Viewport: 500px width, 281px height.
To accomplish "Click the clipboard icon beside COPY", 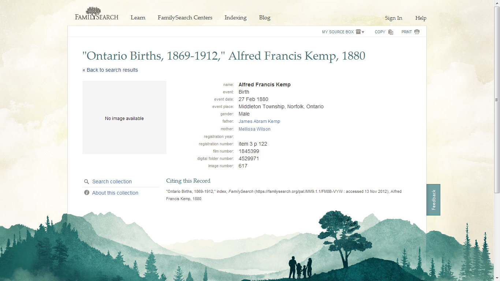I will (x=391, y=32).
